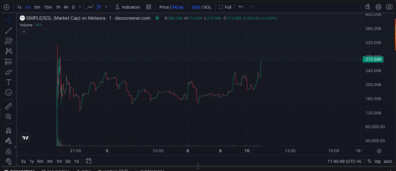
Task: Click the TradingView logo
Action: coord(25,138)
